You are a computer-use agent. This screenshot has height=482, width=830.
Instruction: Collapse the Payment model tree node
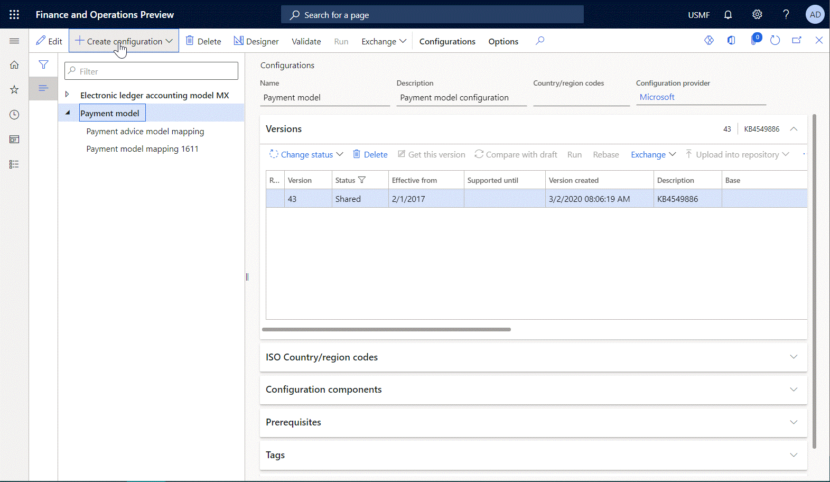click(x=68, y=113)
